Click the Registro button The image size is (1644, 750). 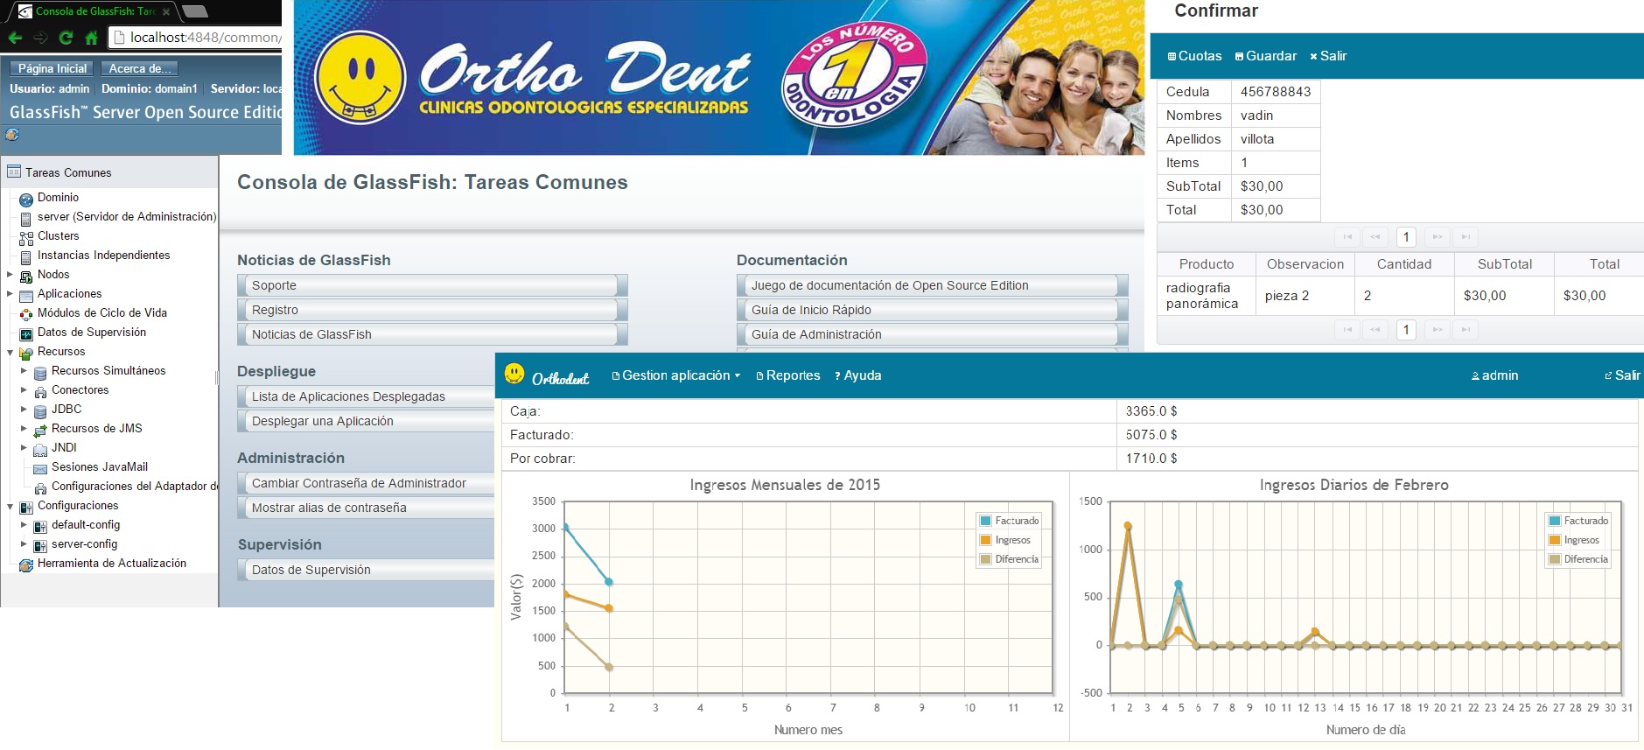(432, 310)
